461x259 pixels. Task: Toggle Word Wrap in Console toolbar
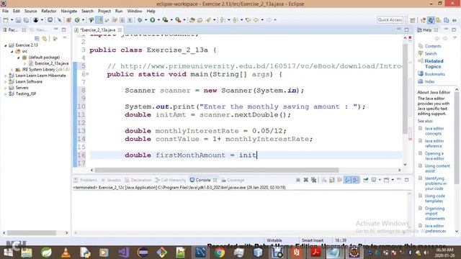click(339, 180)
